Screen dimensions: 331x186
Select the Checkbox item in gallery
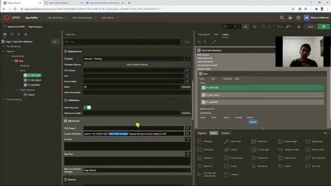point(205,141)
